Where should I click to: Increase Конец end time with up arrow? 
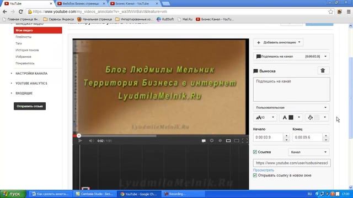(326, 135)
